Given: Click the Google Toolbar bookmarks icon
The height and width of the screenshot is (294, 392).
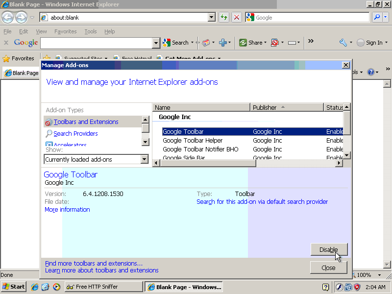Looking at the screenshot, I should click(206, 43).
